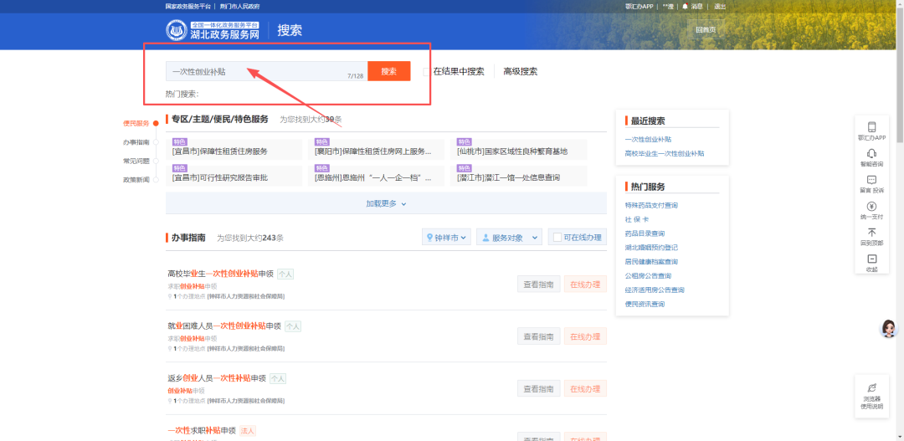904x441 pixels.
Task: Open [襄阳市]保障性租赁住房网上服务
Action: [x=373, y=151]
